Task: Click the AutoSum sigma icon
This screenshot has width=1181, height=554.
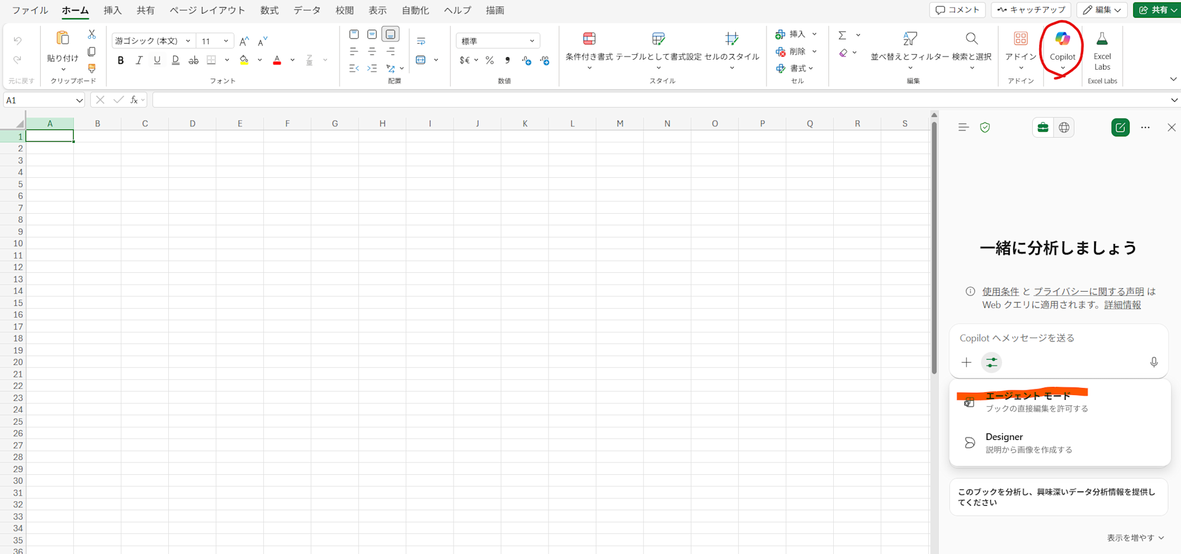Action: point(843,35)
